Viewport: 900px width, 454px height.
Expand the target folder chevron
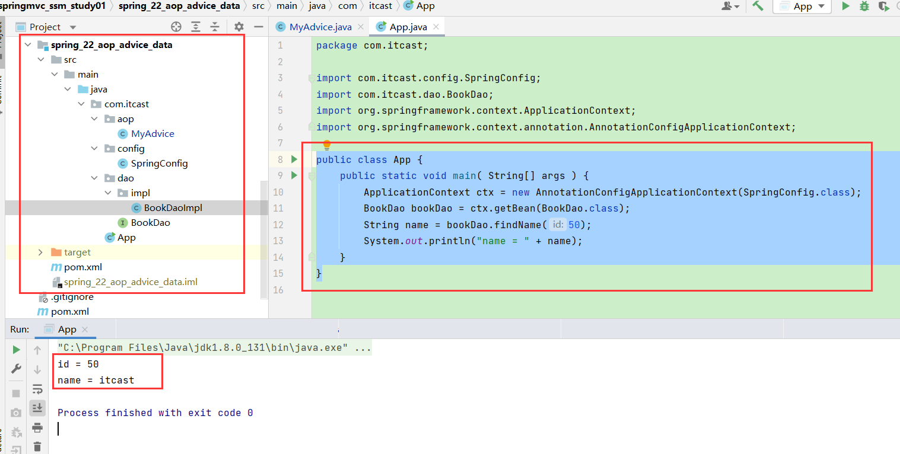click(40, 252)
